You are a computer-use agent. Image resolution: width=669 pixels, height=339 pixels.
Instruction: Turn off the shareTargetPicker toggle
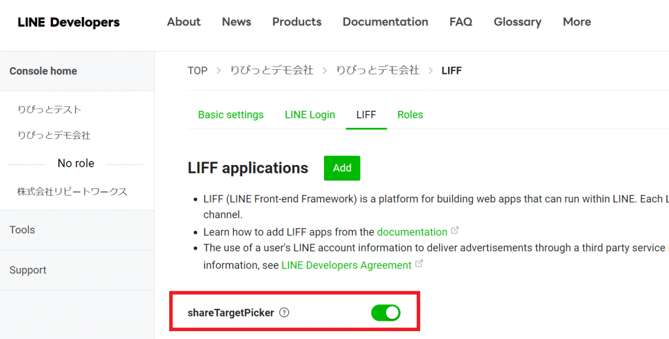385,312
